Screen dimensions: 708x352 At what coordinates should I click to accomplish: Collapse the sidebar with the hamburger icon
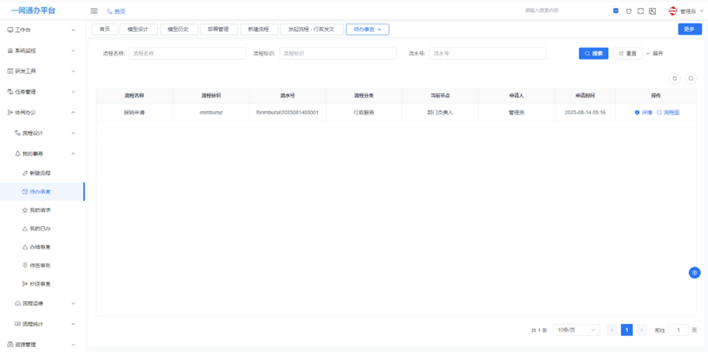[x=94, y=11]
